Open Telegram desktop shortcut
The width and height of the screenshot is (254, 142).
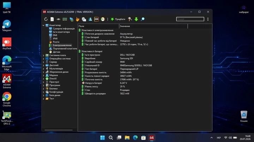(7, 26)
